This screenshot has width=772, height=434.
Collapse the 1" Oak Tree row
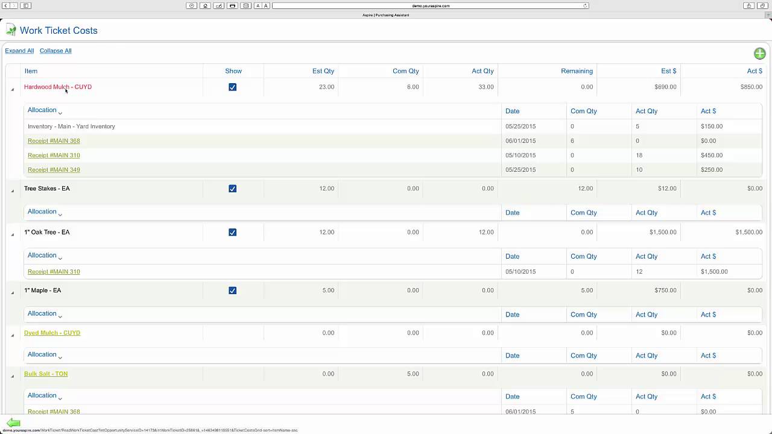(x=12, y=234)
